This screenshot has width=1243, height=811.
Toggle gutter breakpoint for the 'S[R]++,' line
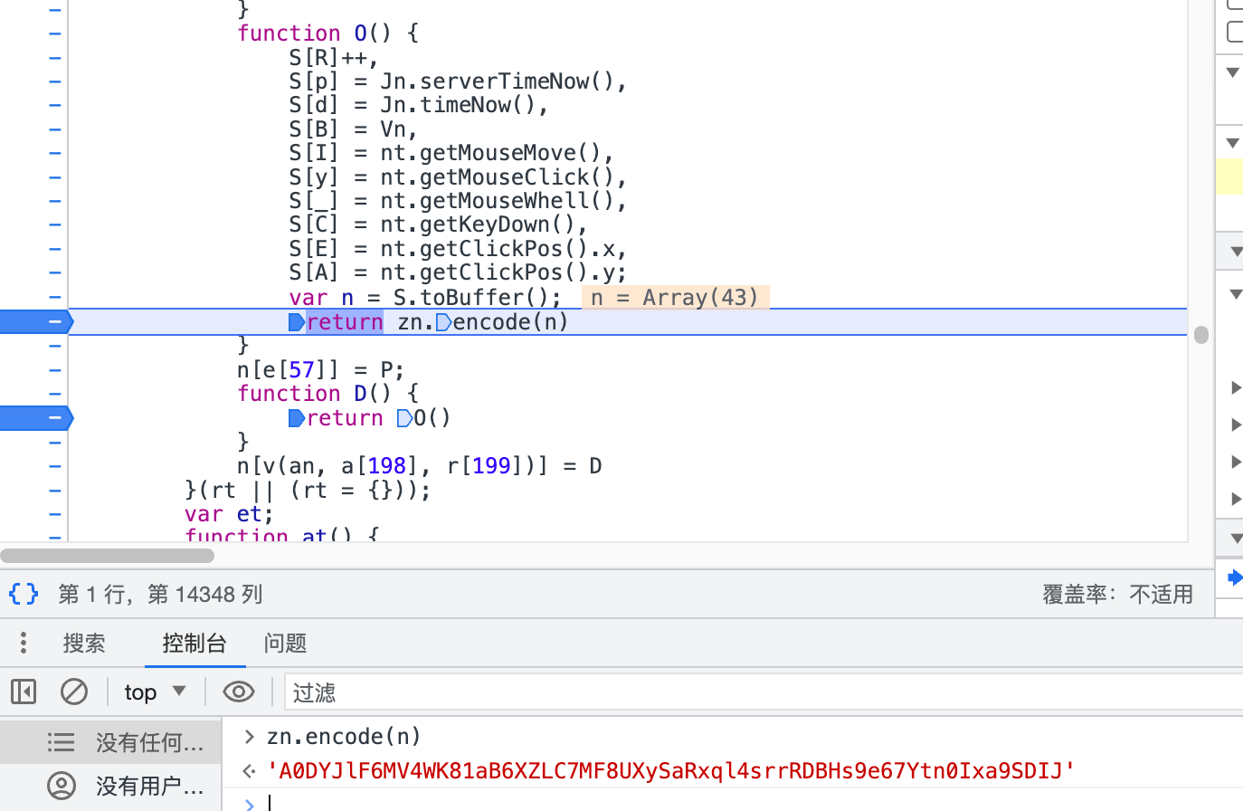click(x=55, y=58)
